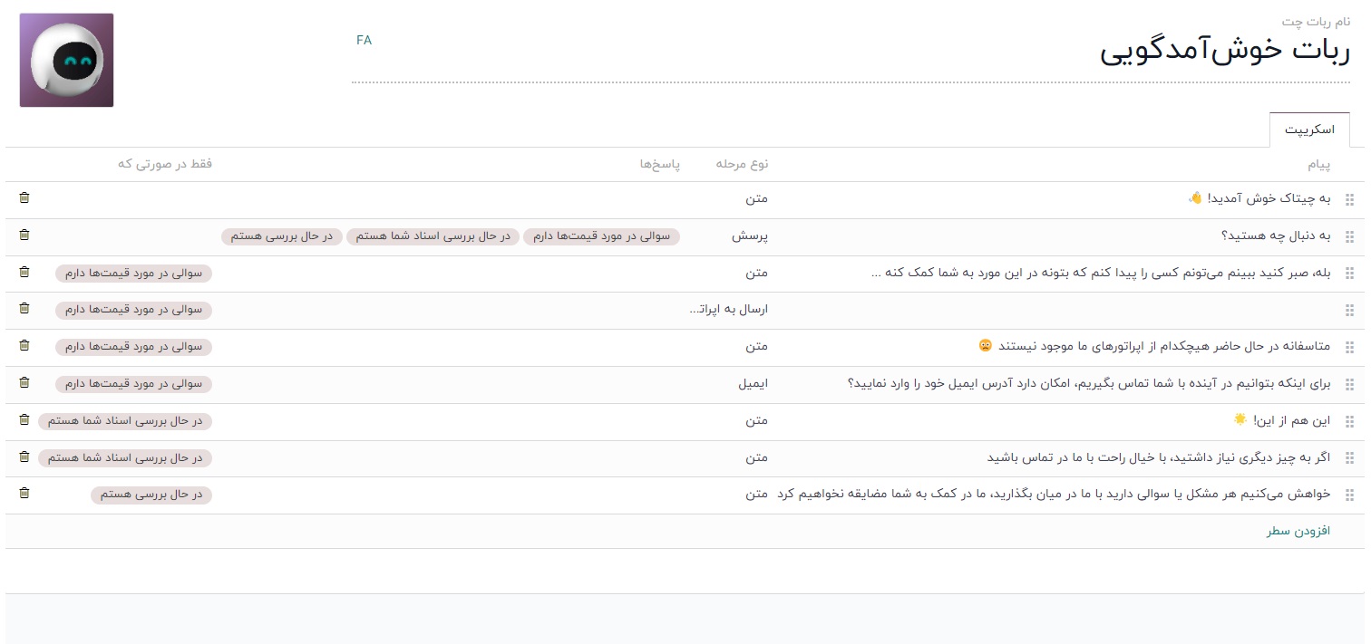
Task: Delete the 'به دنبال چه هستید؟' row using its trash icon
Action: [24, 235]
